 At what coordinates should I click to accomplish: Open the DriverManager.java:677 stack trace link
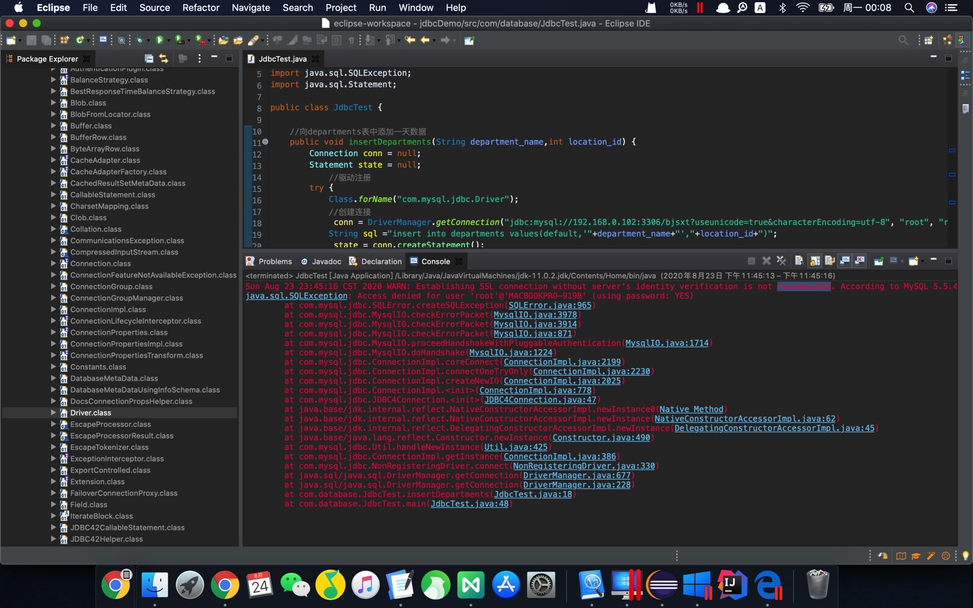577,476
